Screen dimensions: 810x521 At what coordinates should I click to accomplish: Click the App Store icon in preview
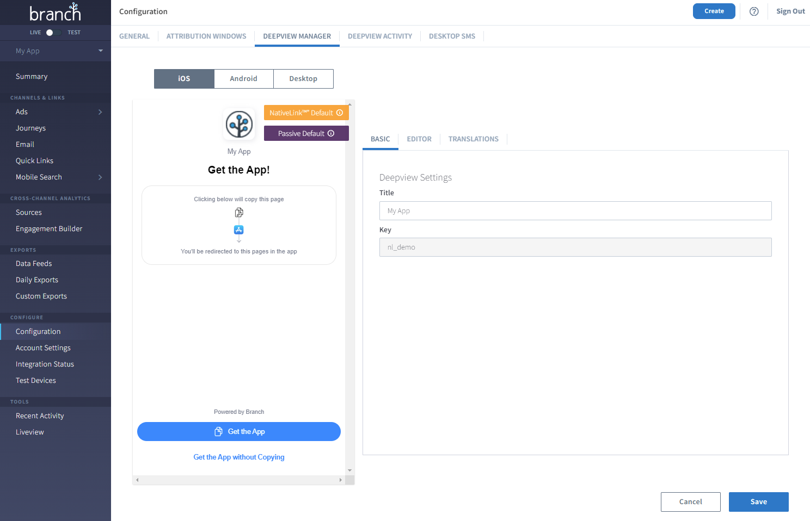tap(239, 230)
